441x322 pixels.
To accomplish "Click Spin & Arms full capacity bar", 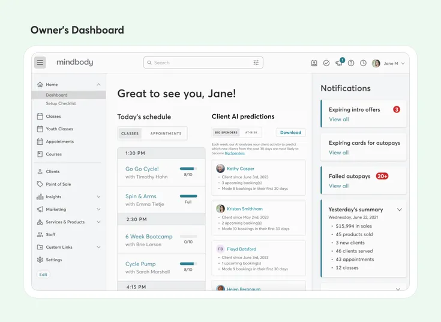I will tap(188, 196).
